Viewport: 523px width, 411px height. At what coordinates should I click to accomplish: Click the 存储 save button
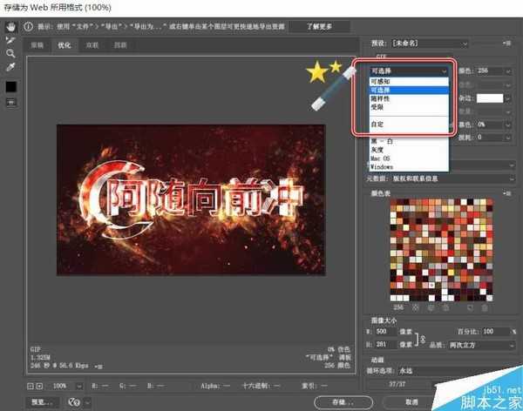pos(342,401)
